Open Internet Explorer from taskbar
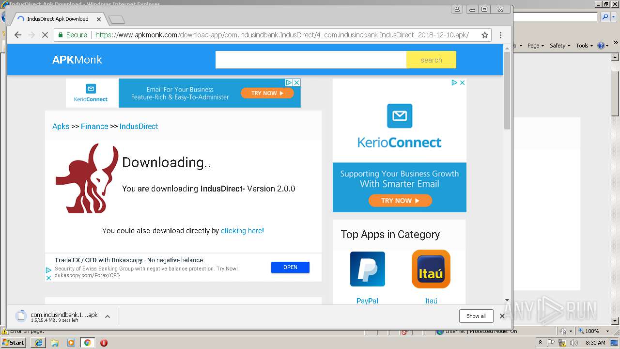The height and width of the screenshot is (349, 620). [39, 343]
